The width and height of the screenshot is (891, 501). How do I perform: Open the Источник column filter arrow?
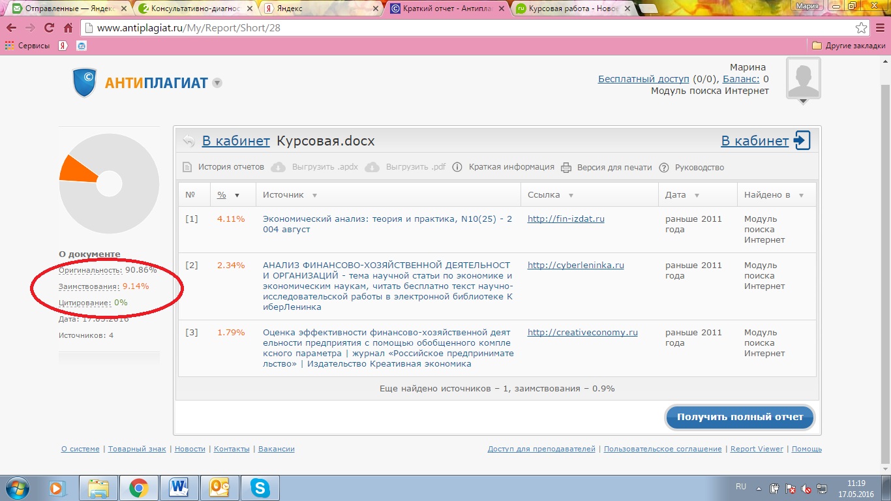tap(314, 195)
